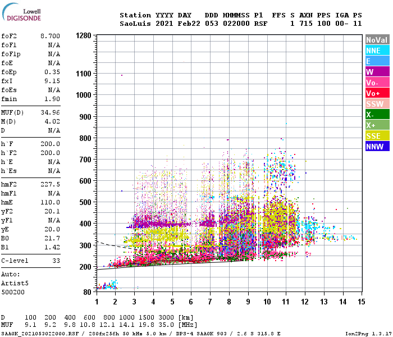Click the 1 MHz frequency axis label
The height and width of the screenshot is (337, 393).
(x=97, y=302)
